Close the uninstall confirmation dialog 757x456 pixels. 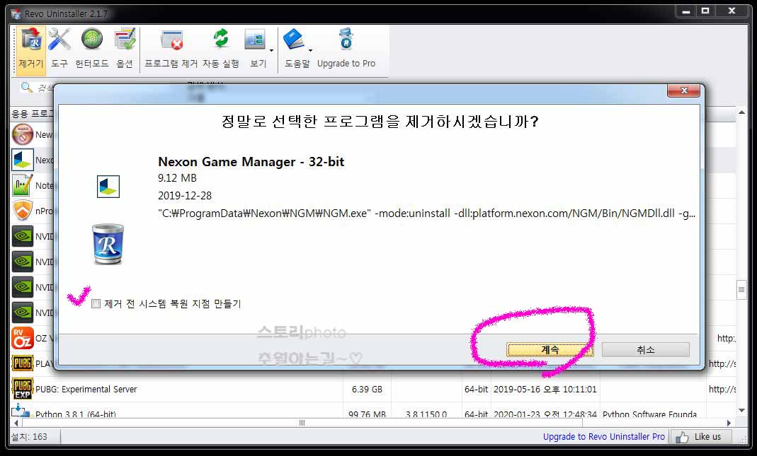tap(683, 90)
